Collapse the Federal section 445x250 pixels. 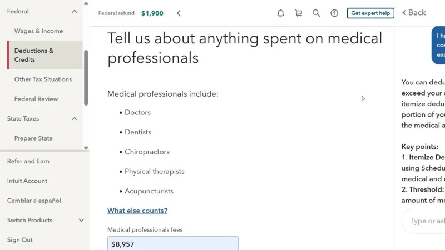(75, 11)
